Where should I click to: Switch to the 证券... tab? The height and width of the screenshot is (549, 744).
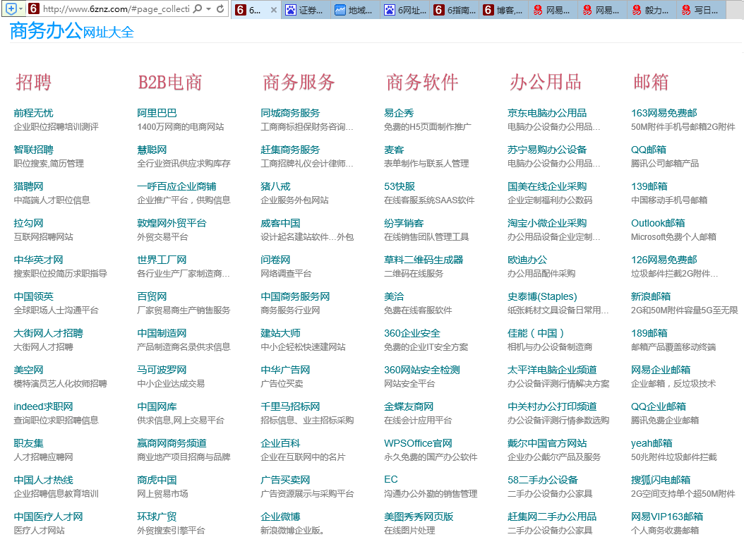click(x=306, y=10)
